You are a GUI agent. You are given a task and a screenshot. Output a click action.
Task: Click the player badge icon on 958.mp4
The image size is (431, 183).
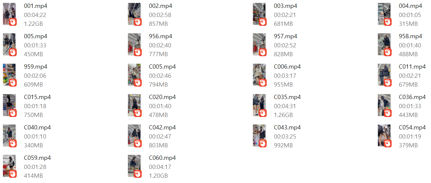[x=388, y=52]
